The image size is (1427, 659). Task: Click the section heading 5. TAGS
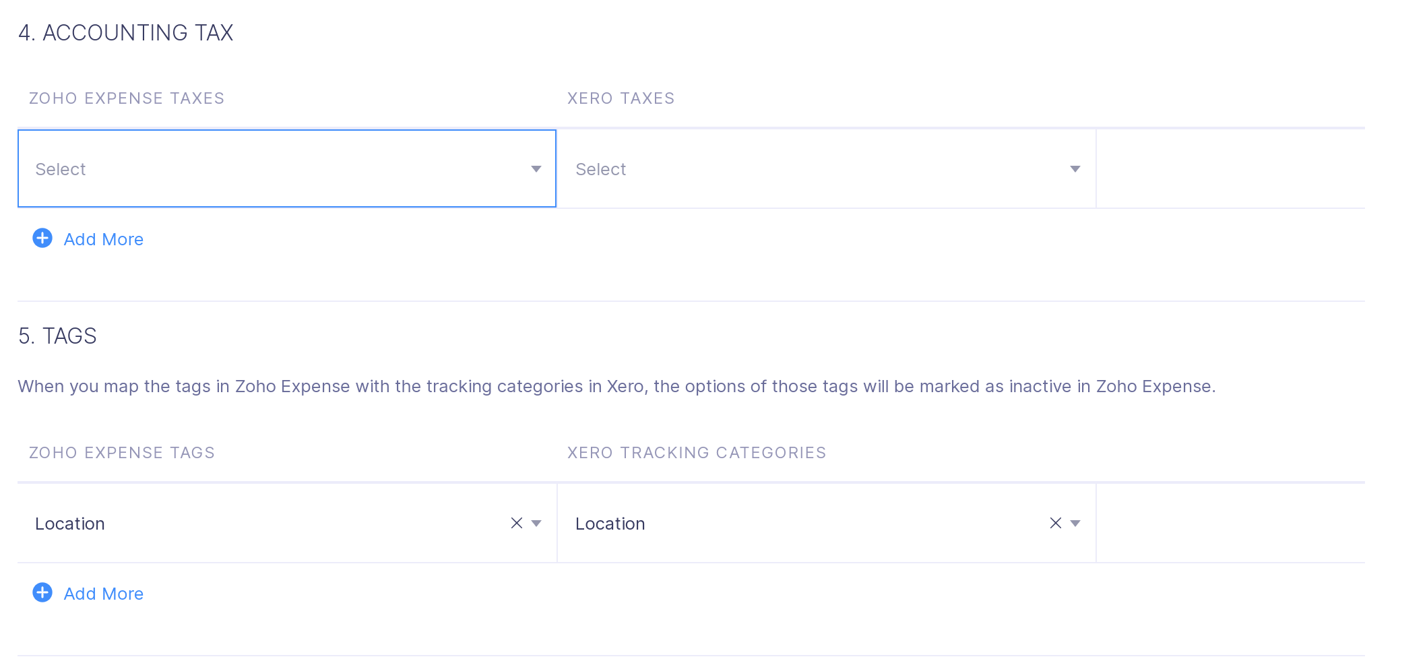point(57,336)
